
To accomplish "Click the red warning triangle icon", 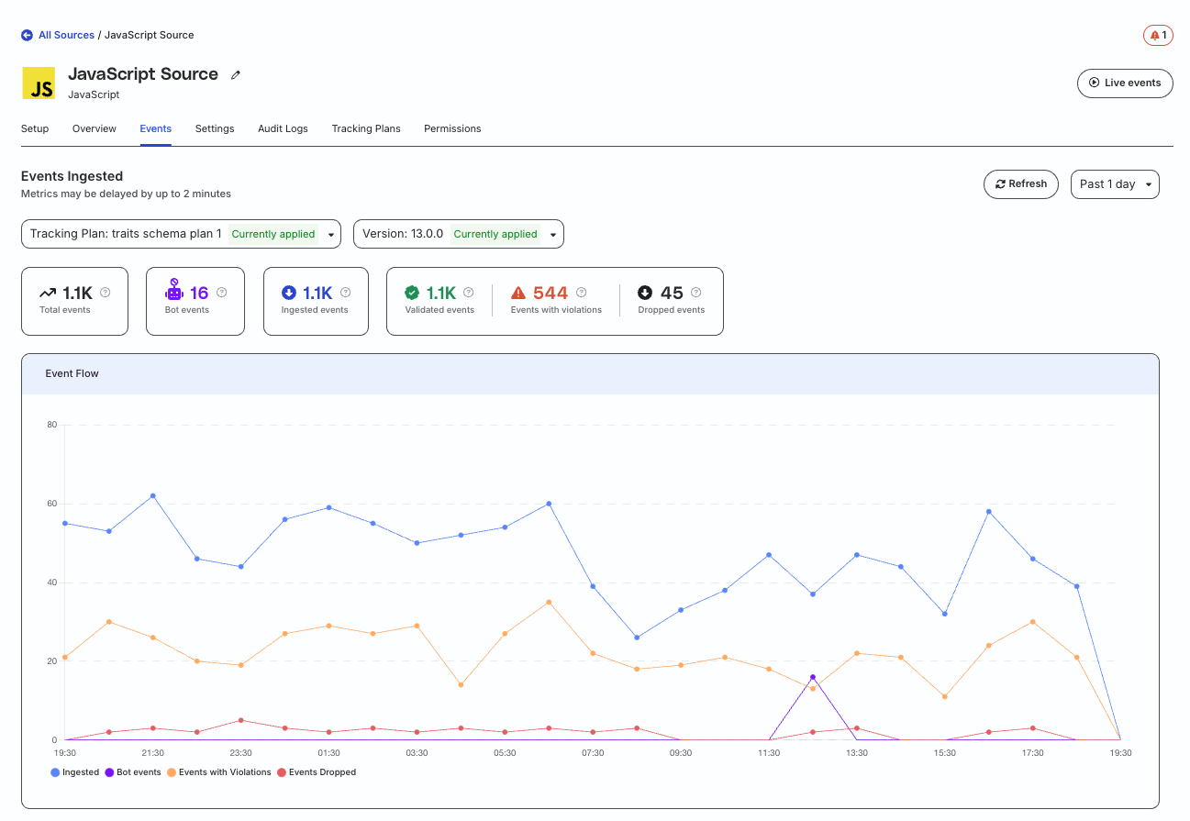I will 518,293.
